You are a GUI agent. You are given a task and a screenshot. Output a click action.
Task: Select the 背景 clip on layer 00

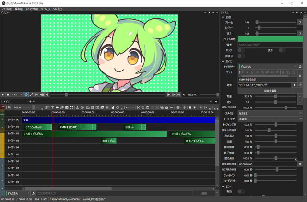(x=118, y=120)
